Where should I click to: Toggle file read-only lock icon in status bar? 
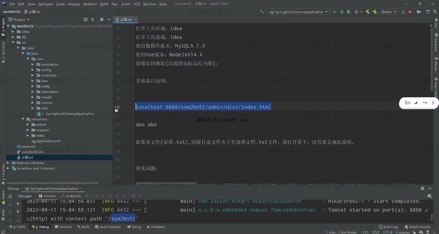414,232
